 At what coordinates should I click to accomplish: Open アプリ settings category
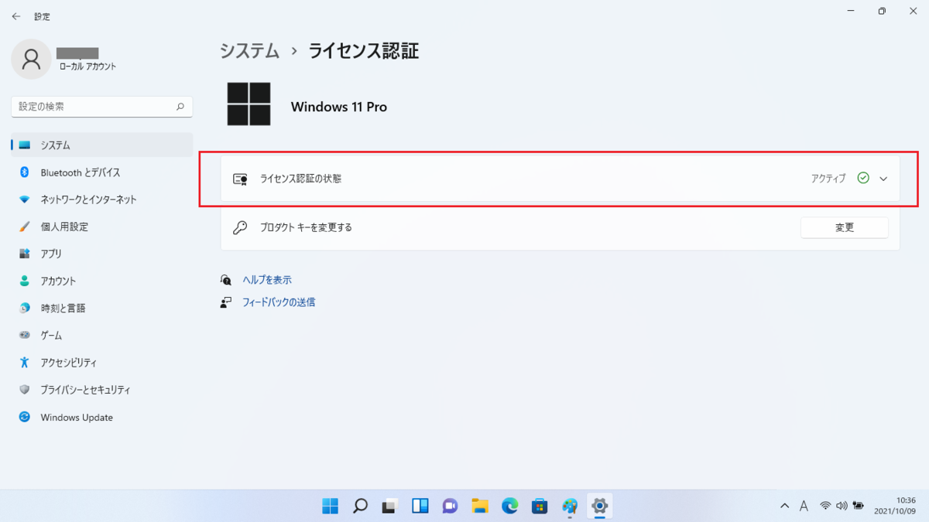[x=102, y=254]
